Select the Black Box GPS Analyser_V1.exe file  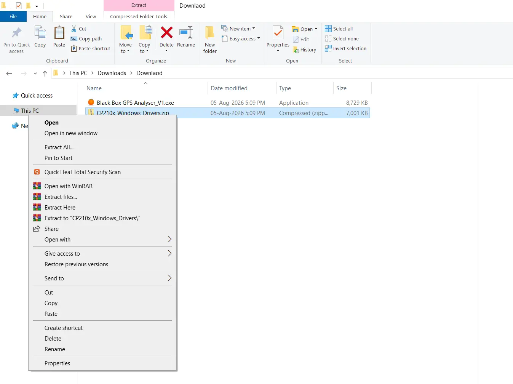coord(227,103)
